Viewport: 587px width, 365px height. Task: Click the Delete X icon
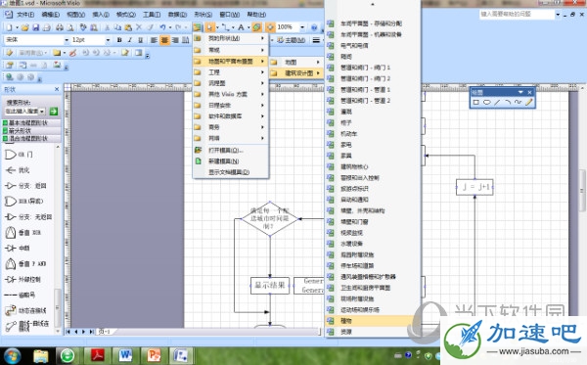point(139,27)
